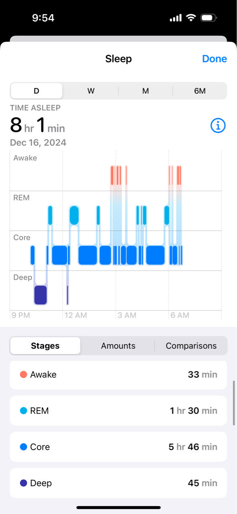Tap the blue Core dot

pyautogui.click(x=23, y=447)
